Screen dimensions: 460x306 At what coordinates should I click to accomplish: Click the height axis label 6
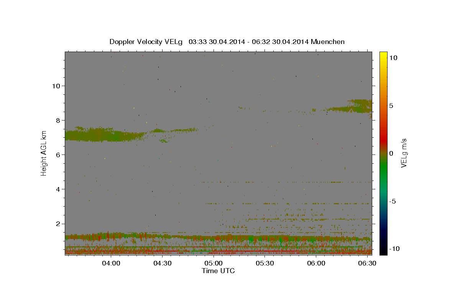(58, 155)
